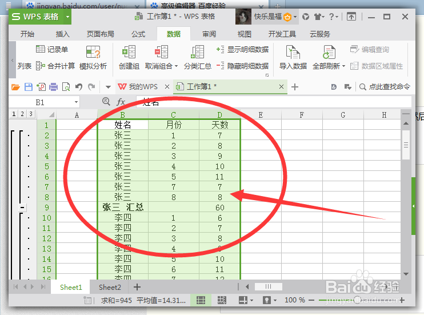Click the undo arrow icon
Image resolution: width=424 pixels, height=315 pixels.
(x=79, y=87)
